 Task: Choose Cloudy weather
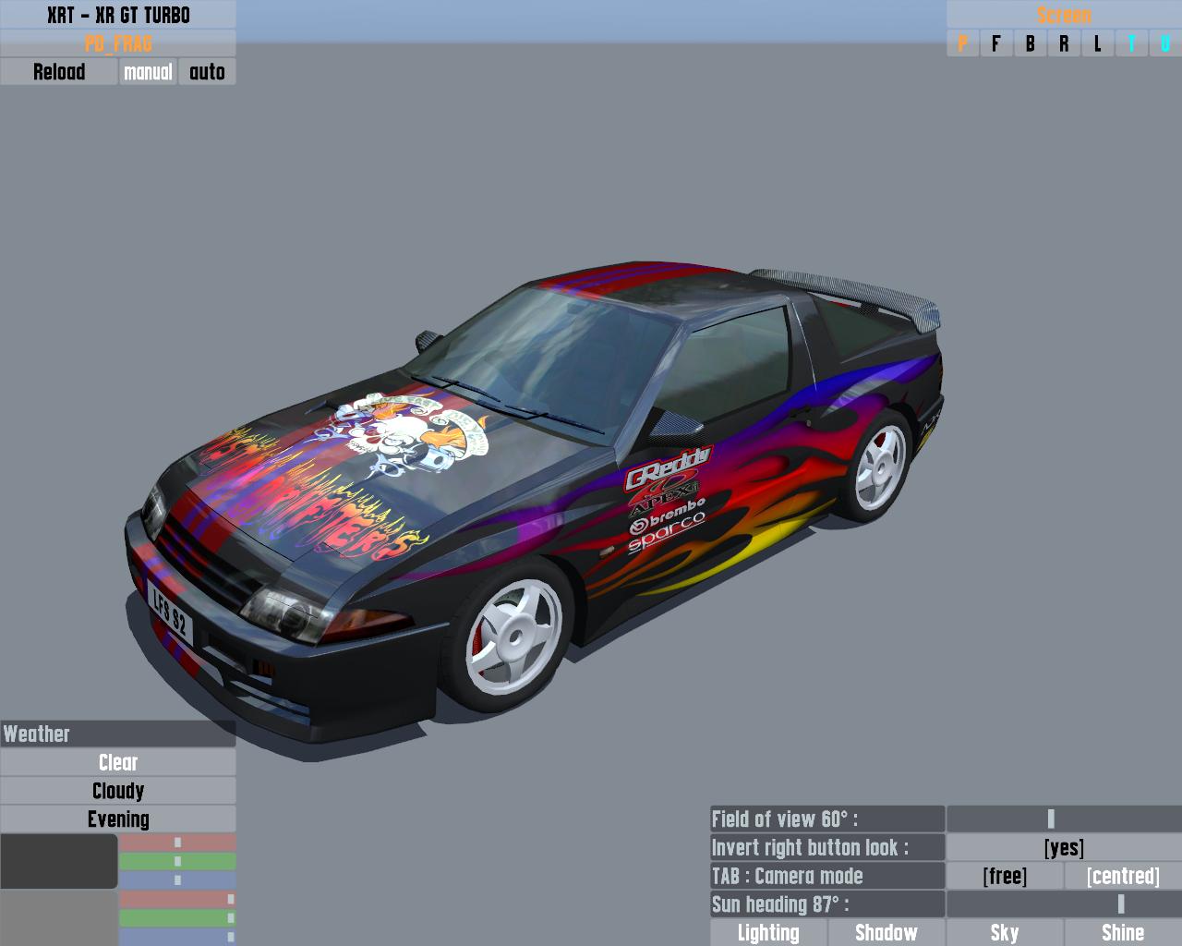(x=118, y=791)
